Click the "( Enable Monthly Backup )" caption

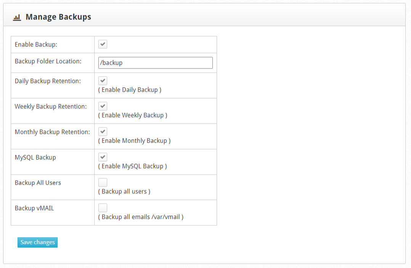click(135, 141)
